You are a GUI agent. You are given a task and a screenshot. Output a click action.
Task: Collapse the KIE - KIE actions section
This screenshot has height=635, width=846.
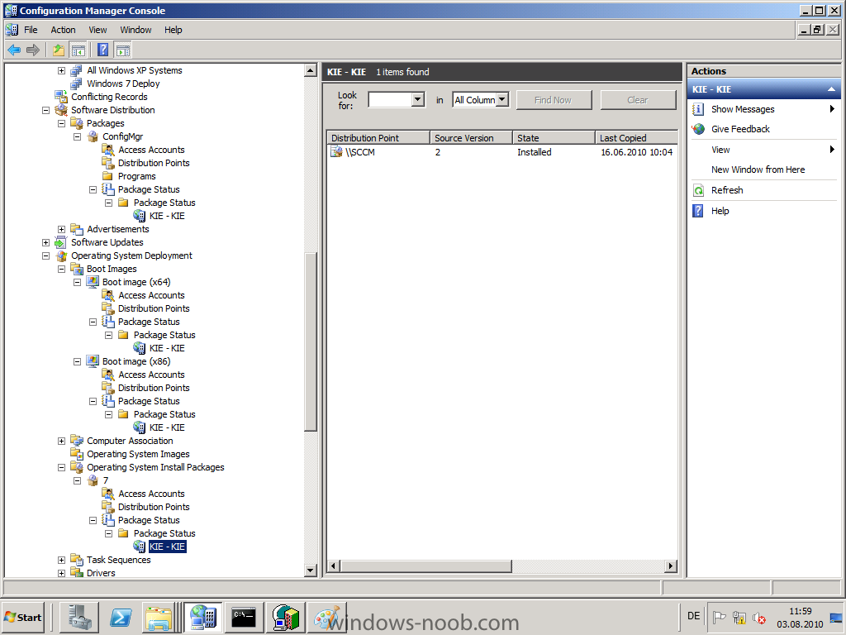831,89
